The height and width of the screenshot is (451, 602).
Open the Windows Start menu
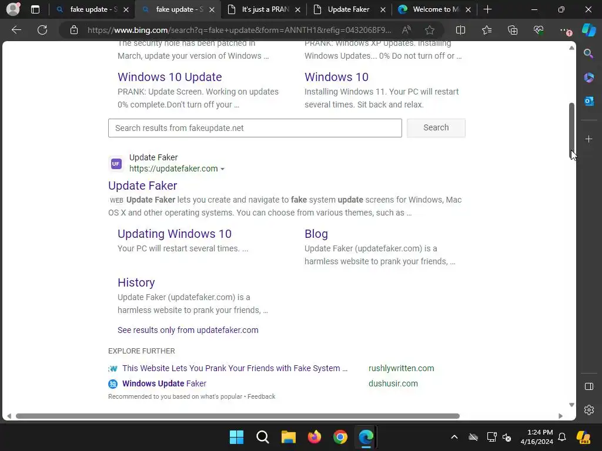236,437
